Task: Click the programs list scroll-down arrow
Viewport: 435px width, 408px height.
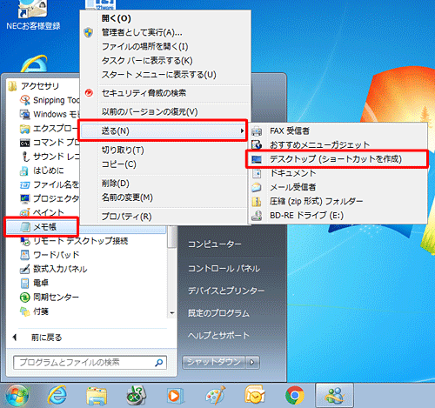Action: [x=172, y=313]
